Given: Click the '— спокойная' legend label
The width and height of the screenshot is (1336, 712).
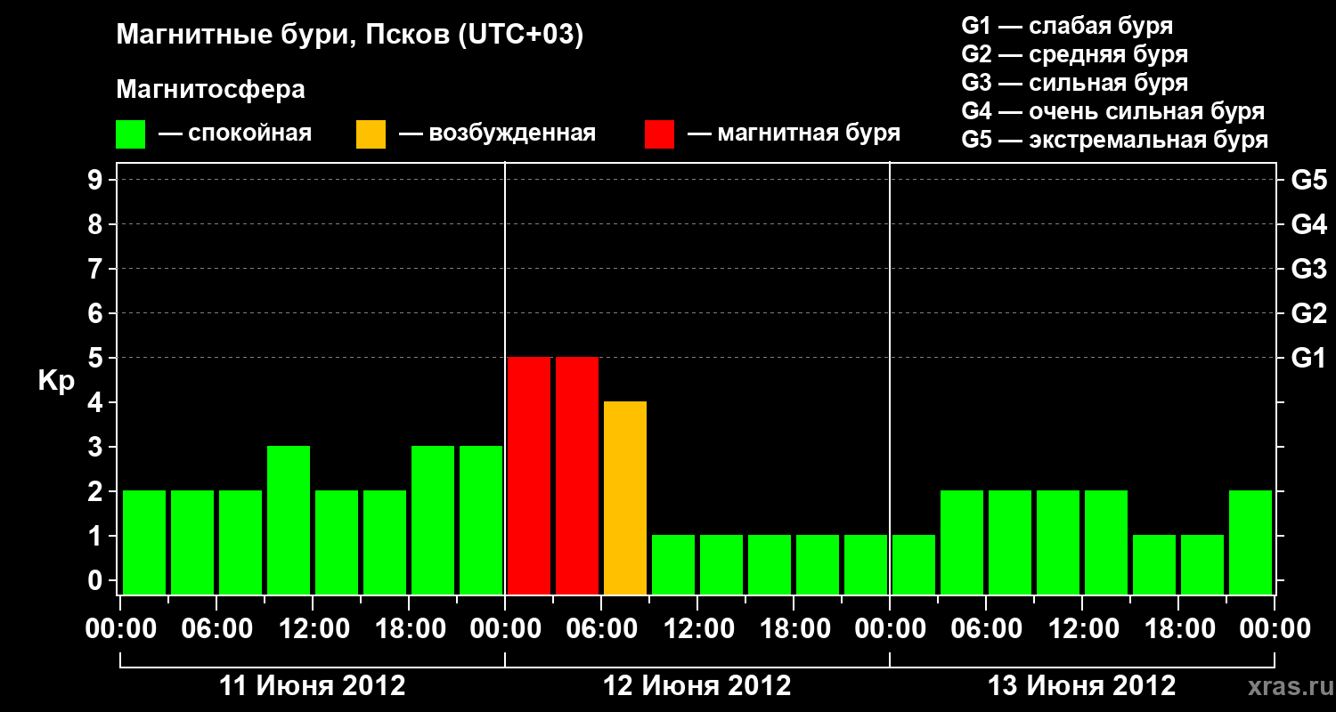Looking at the screenshot, I should (x=235, y=133).
